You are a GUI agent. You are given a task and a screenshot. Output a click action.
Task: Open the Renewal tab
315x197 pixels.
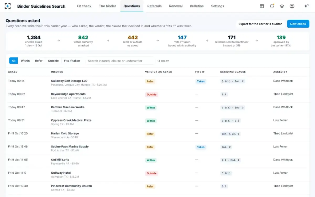click(176, 6)
